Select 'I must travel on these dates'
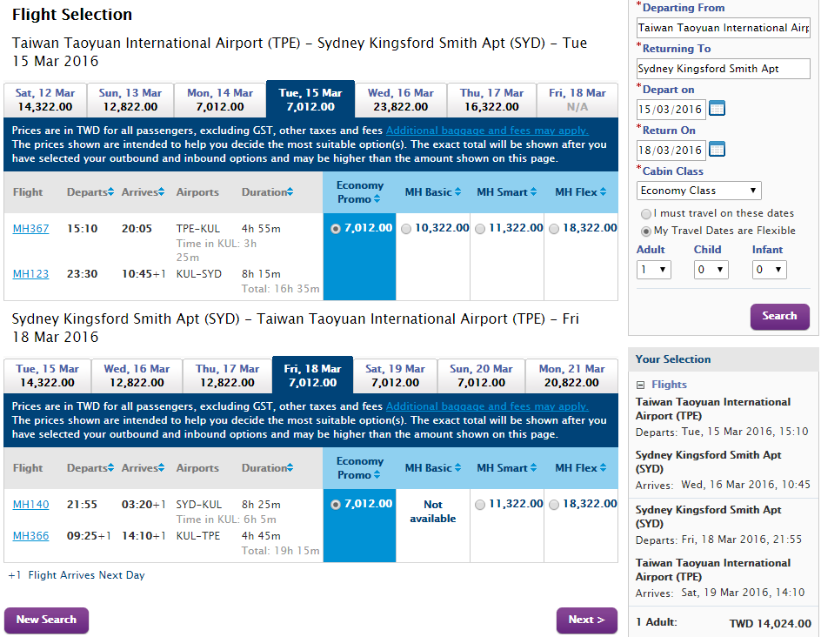Viewport: 821px width, 637px height. [645, 213]
